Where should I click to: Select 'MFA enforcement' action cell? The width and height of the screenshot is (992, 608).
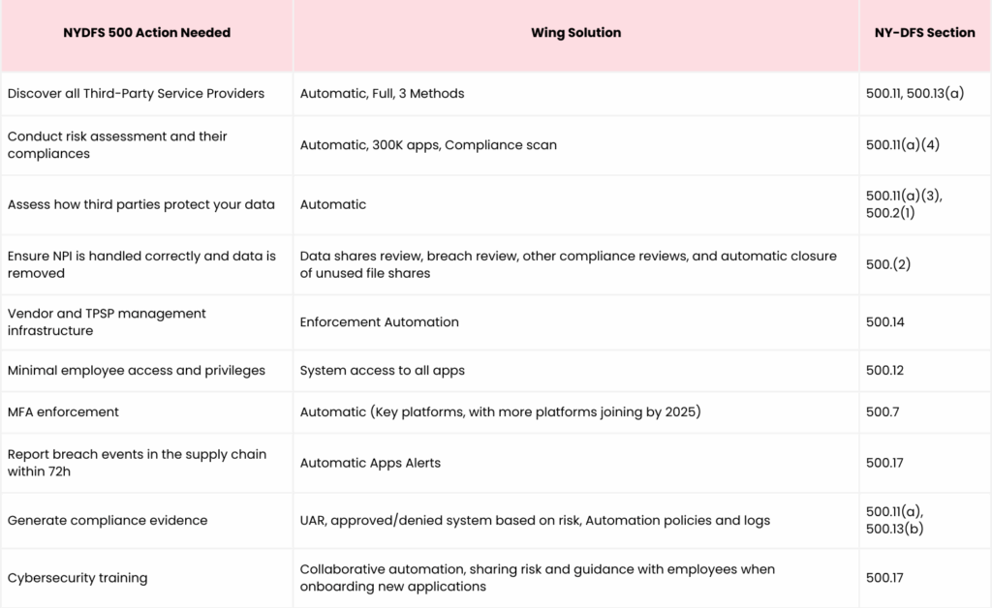[x=147, y=412]
